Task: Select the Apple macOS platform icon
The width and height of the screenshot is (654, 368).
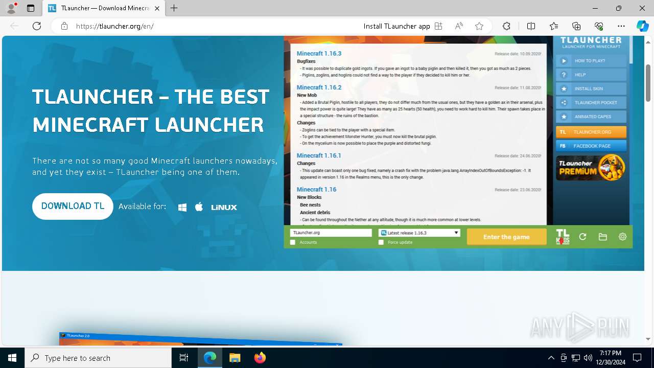Action: (199, 207)
